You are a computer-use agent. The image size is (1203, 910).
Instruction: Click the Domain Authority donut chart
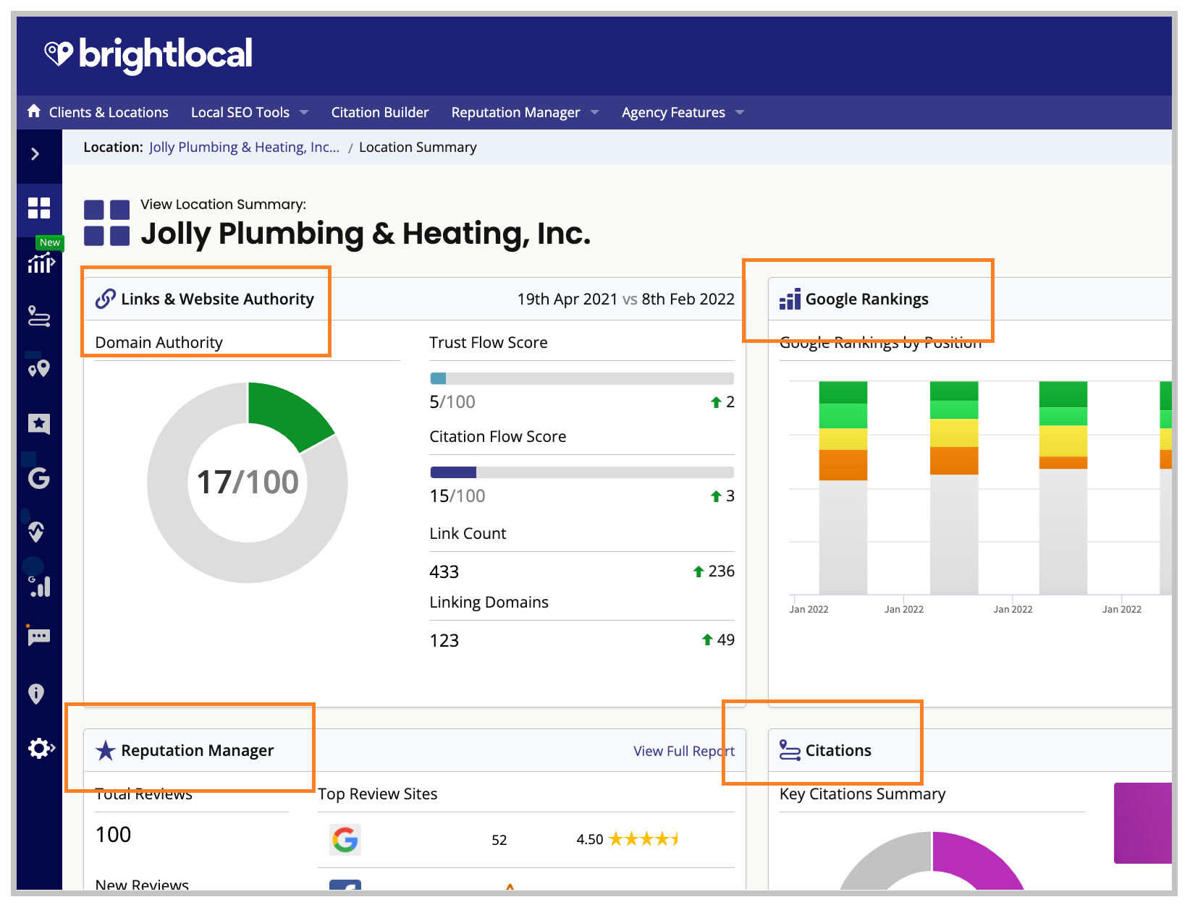pos(248,482)
